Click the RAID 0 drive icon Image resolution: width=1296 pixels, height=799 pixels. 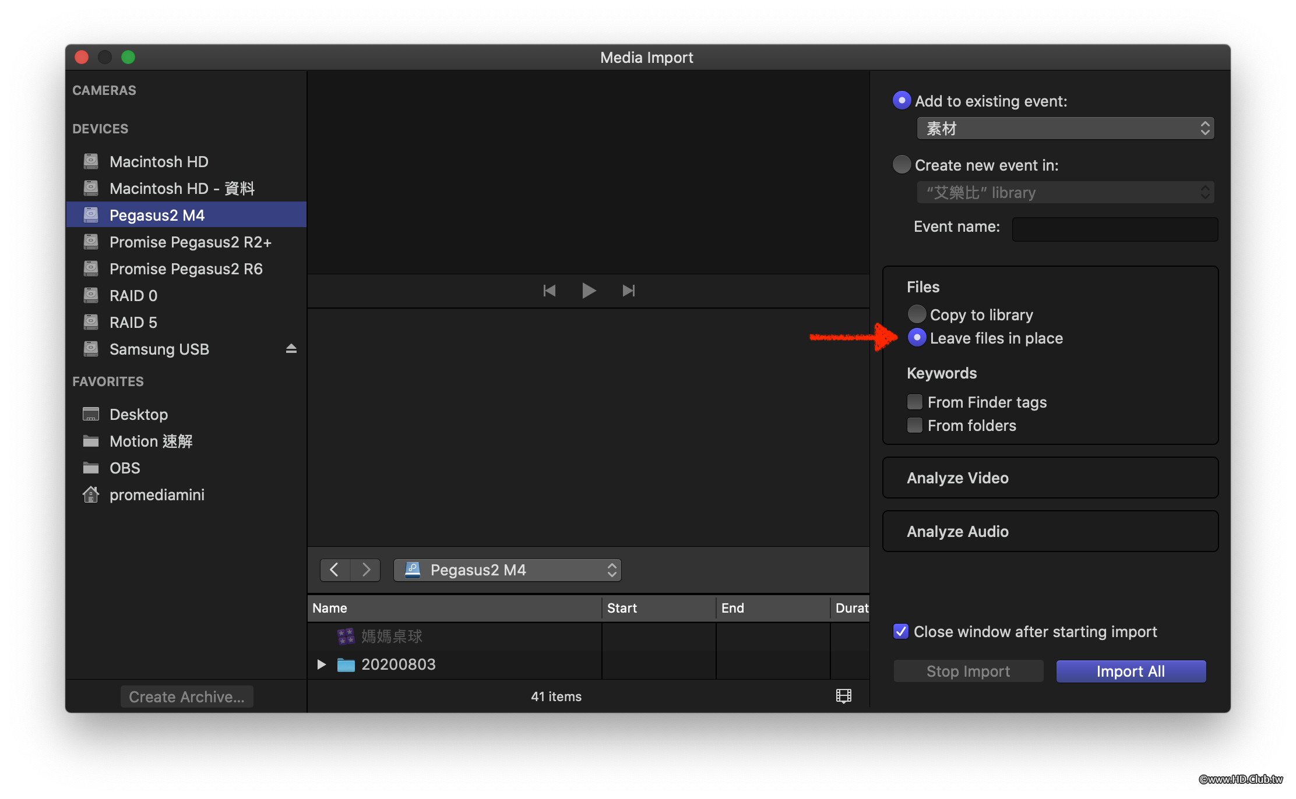(x=91, y=295)
